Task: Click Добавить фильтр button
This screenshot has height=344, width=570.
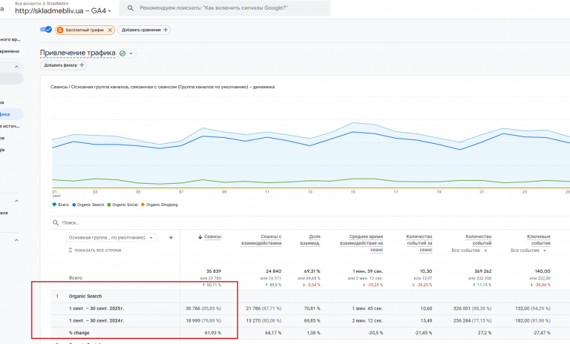Action: (63, 65)
